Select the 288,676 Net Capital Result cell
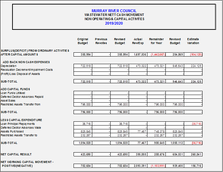 pos(156,154)
